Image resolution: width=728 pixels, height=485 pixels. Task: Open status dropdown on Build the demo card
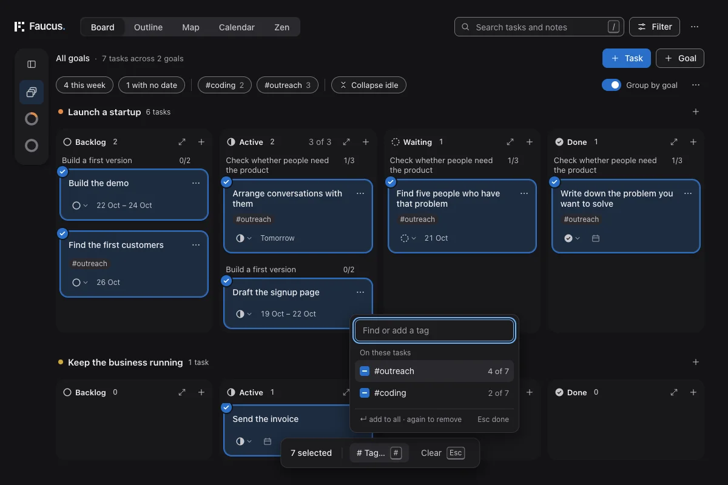(80, 206)
